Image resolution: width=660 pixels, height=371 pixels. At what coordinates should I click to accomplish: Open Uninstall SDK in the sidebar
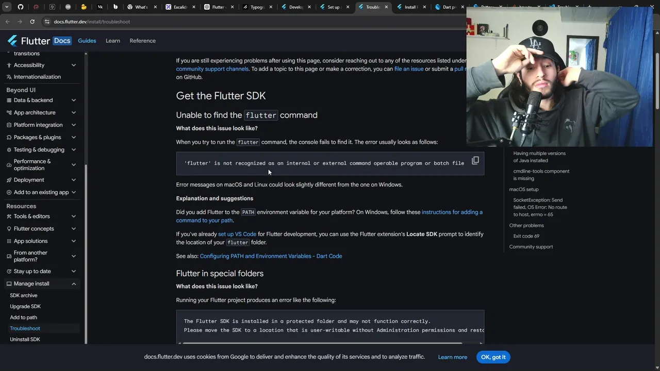[25, 340]
